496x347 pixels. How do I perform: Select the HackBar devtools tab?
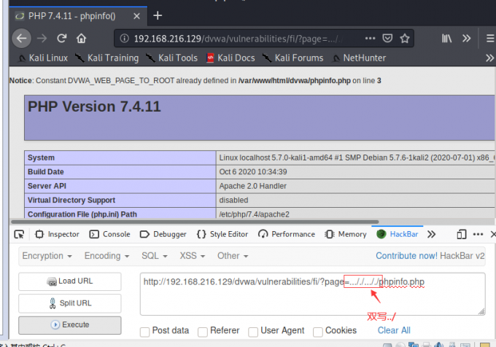click(x=398, y=234)
